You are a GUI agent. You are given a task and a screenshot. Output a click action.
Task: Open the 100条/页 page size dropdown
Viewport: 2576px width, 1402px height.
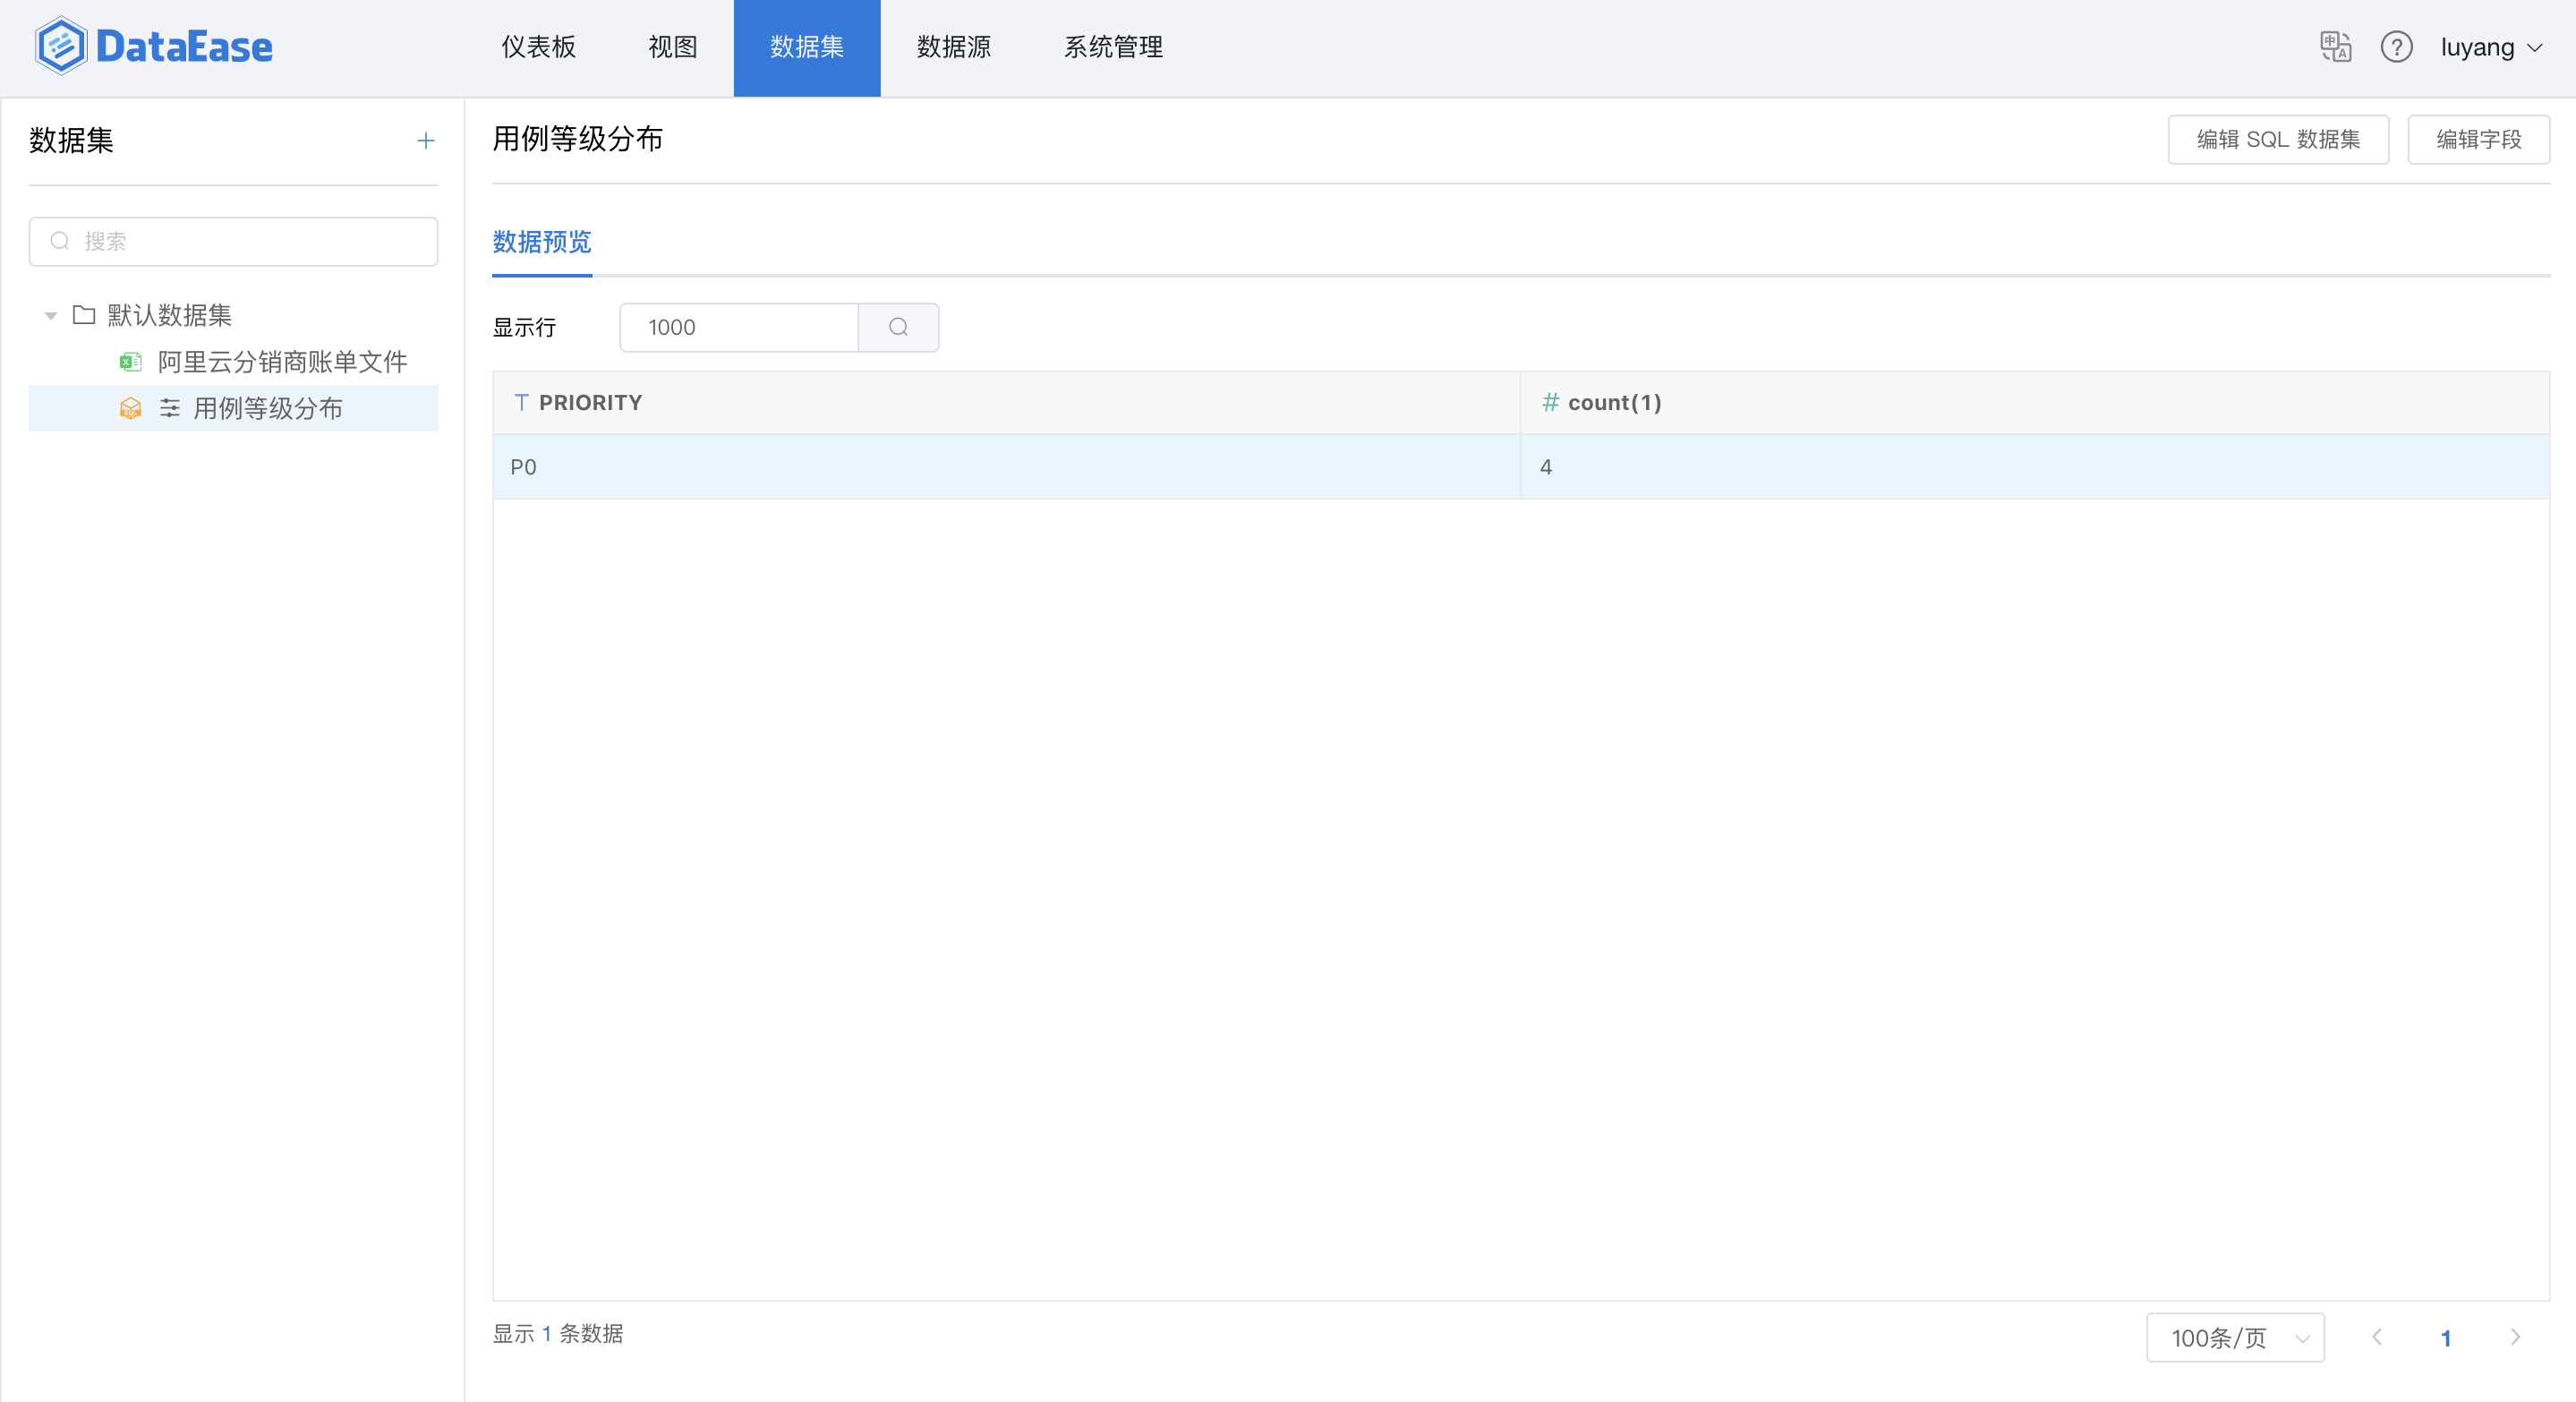click(x=2234, y=1337)
